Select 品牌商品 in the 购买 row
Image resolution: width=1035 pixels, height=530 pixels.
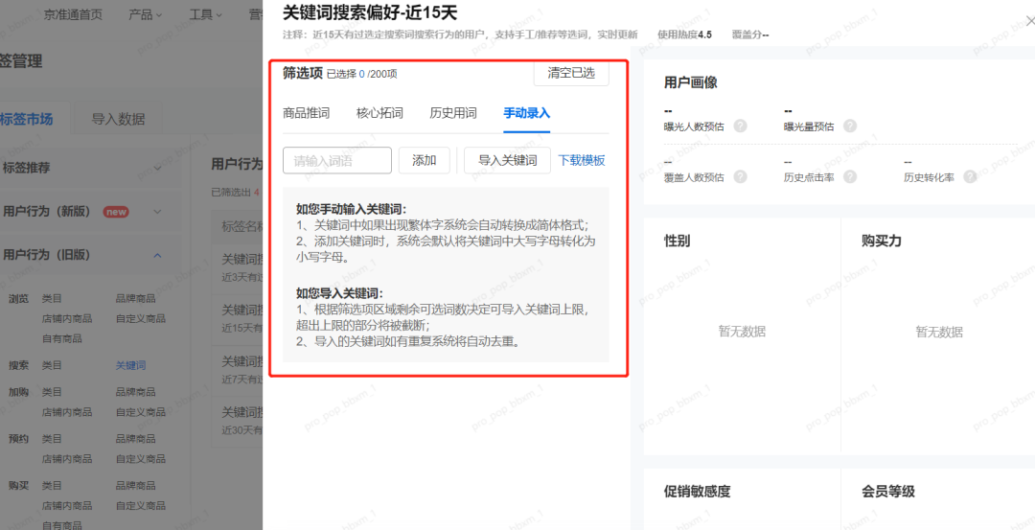[136, 486]
